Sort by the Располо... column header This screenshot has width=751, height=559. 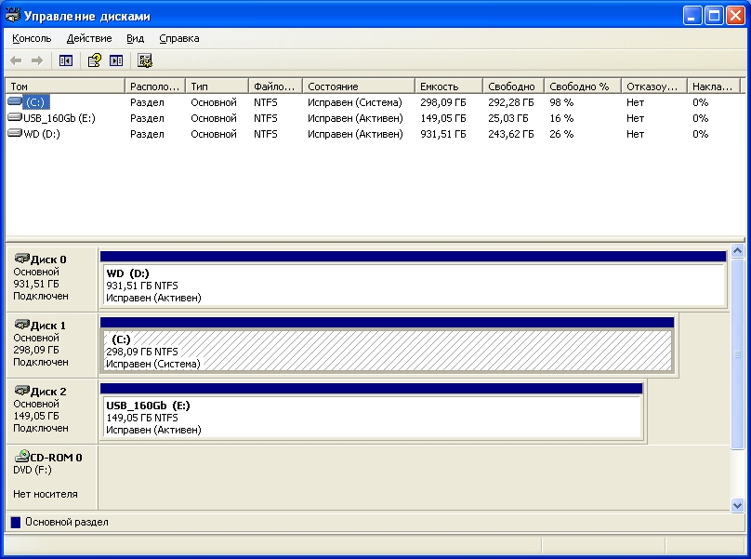point(154,87)
